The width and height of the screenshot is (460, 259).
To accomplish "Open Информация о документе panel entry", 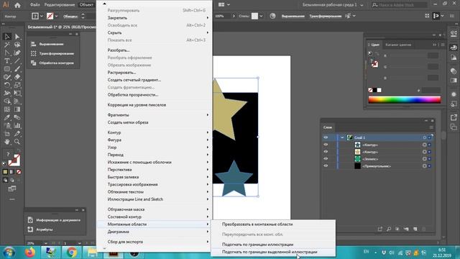I will tap(55, 220).
